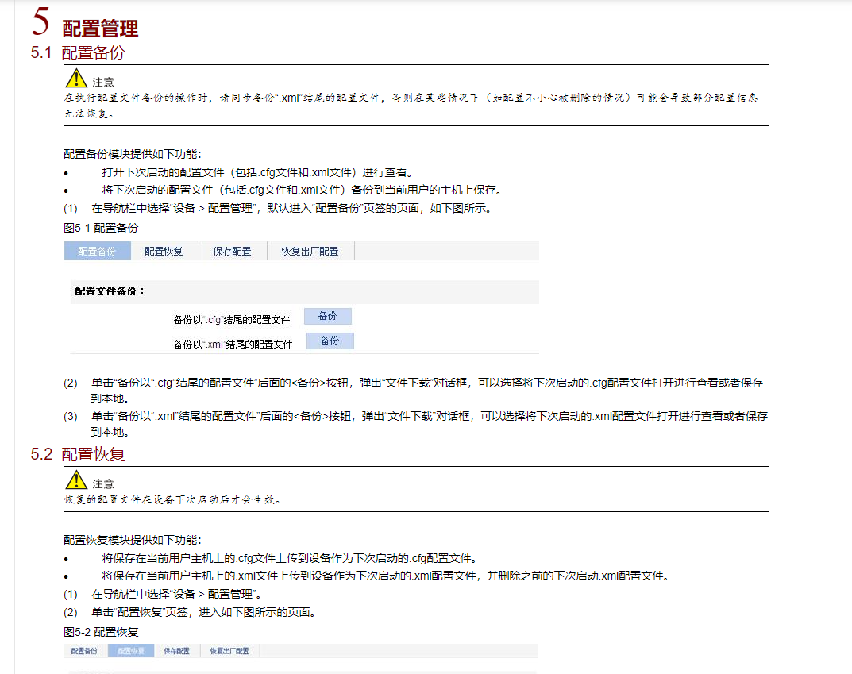852x674 pixels.
Task: Click label 备份以".xml"结尾的配置文件
Action: [233, 345]
